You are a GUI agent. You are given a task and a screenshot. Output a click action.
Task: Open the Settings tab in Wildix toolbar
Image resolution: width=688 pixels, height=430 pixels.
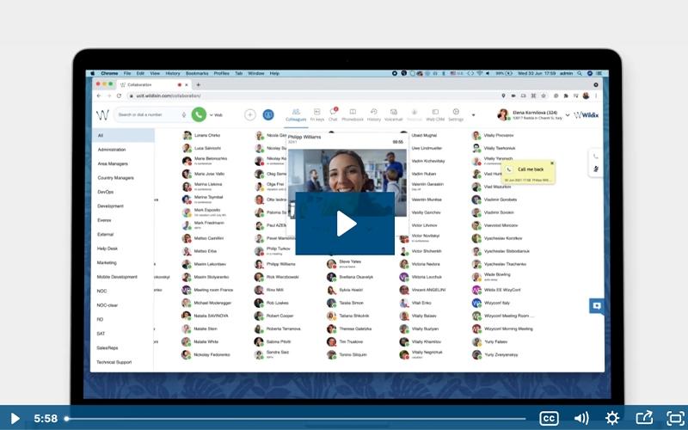click(456, 115)
